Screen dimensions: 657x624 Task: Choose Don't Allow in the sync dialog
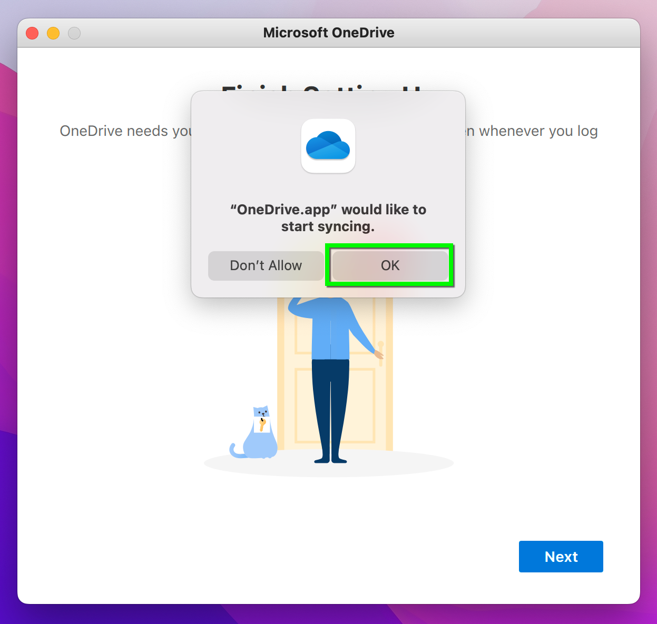(266, 265)
